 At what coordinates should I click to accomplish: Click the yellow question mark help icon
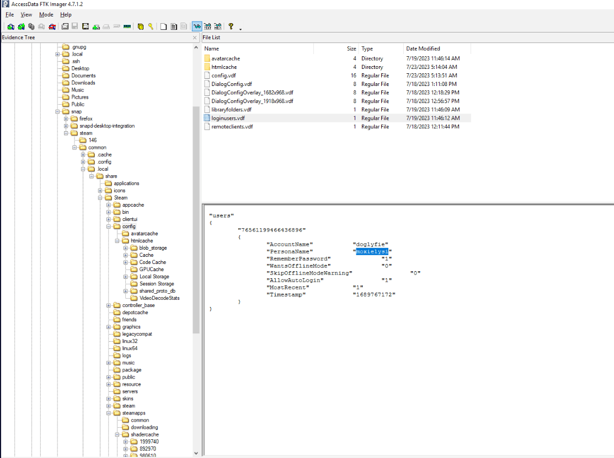tap(231, 26)
